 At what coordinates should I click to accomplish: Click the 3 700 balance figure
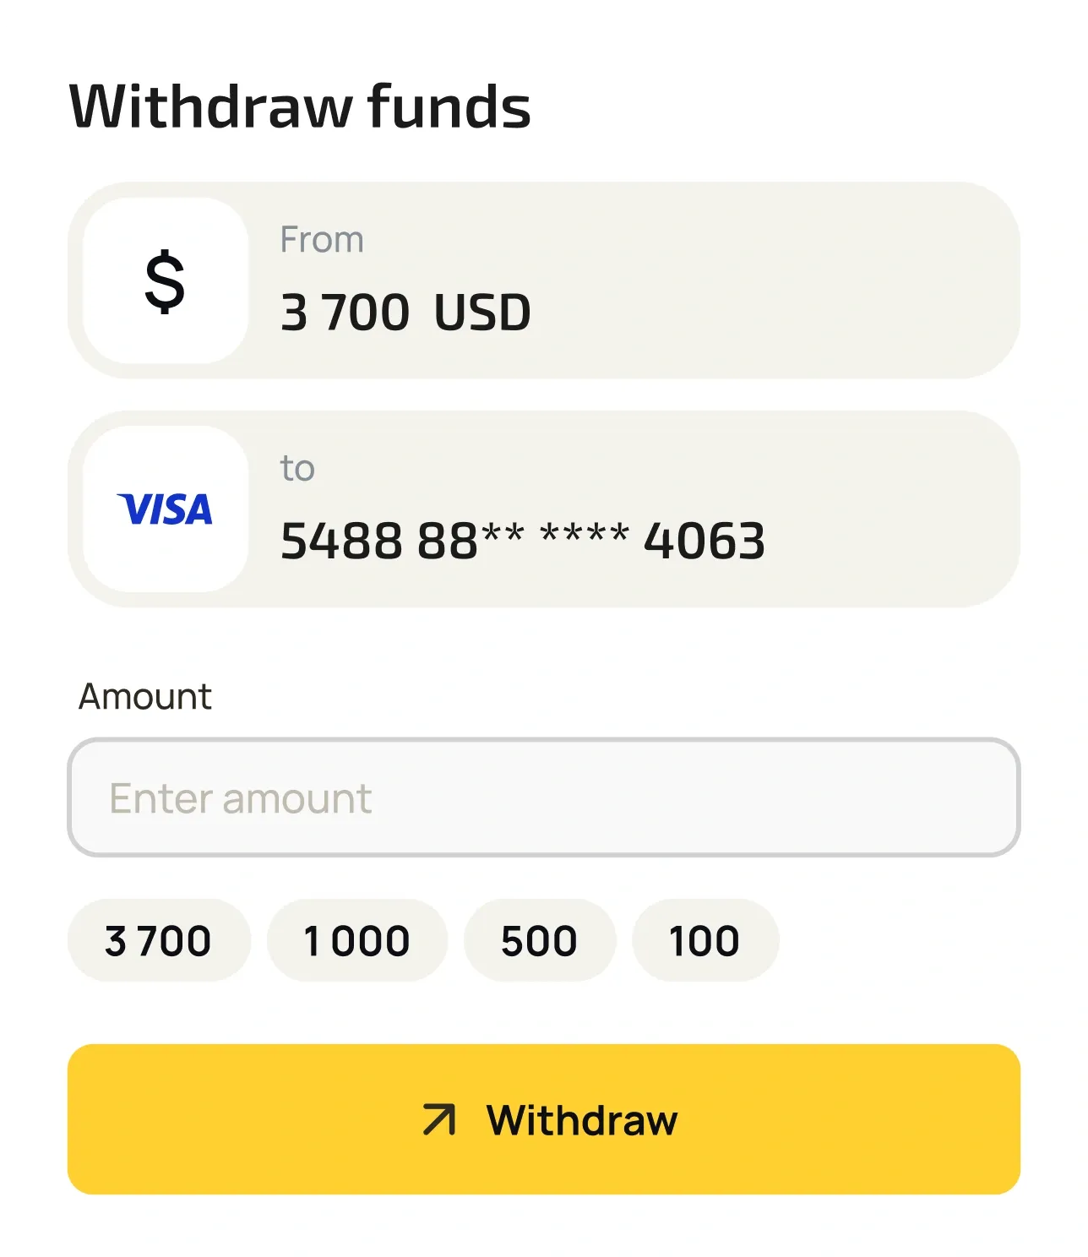click(x=345, y=313)
